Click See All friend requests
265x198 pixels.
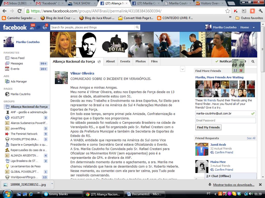251,138
